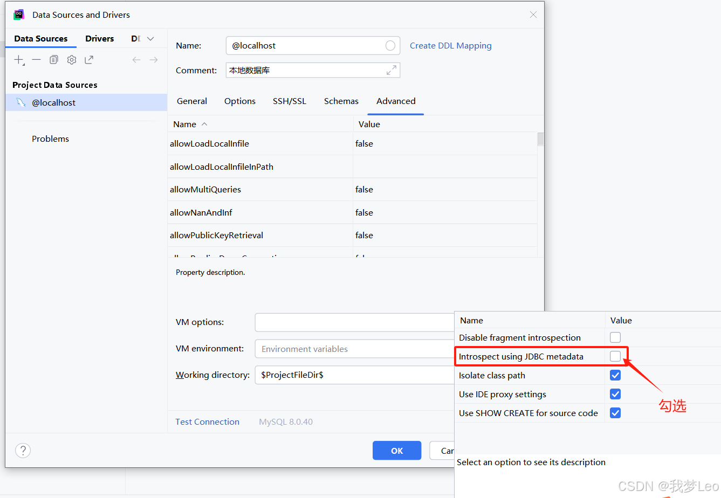
Task: Click the MySQL 8.0.40 driver version text
Action: 286,422
